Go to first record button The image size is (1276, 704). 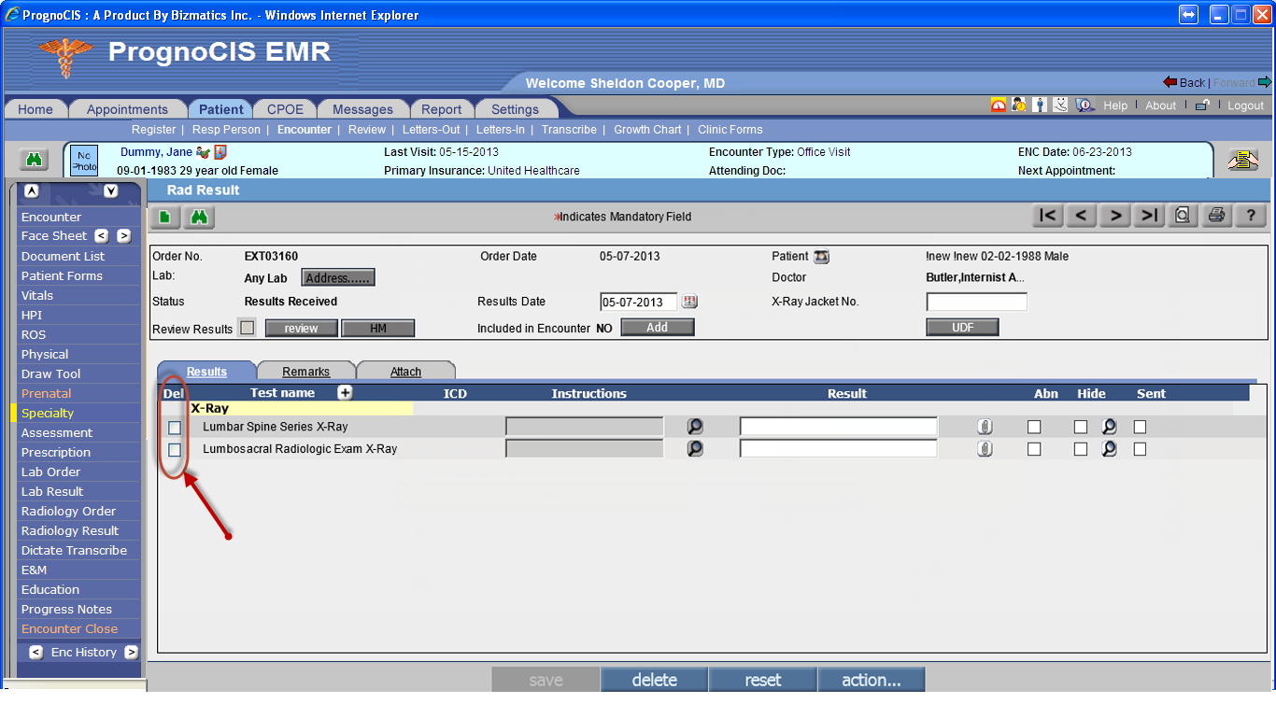click(1048, 216)
